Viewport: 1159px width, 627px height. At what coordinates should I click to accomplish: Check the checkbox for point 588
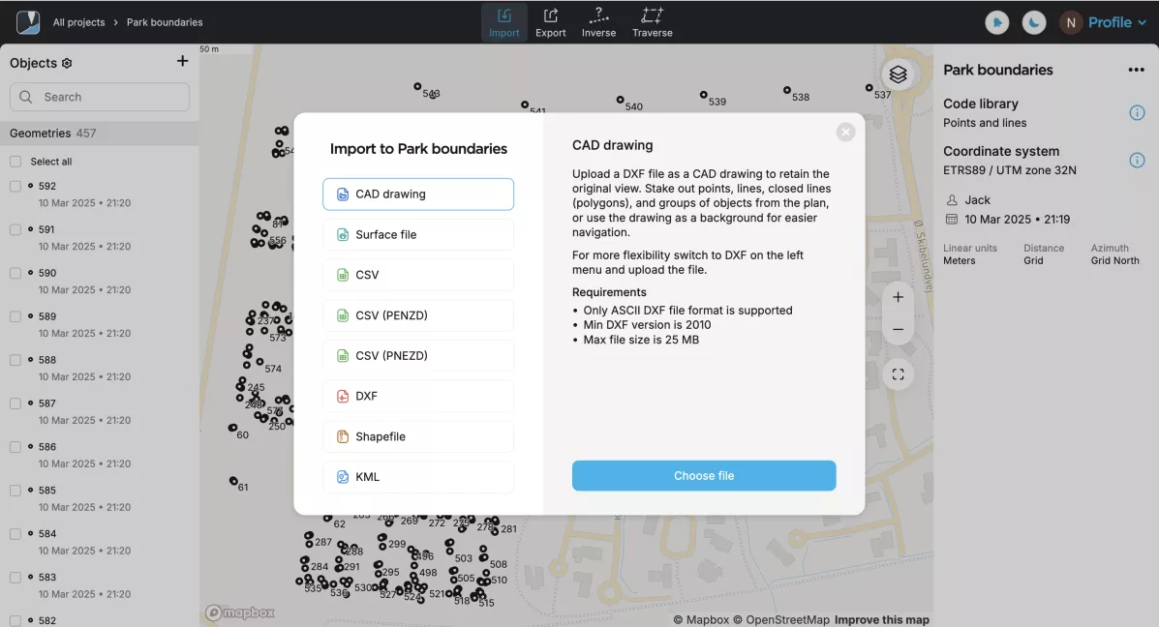[x=15, y=360]
